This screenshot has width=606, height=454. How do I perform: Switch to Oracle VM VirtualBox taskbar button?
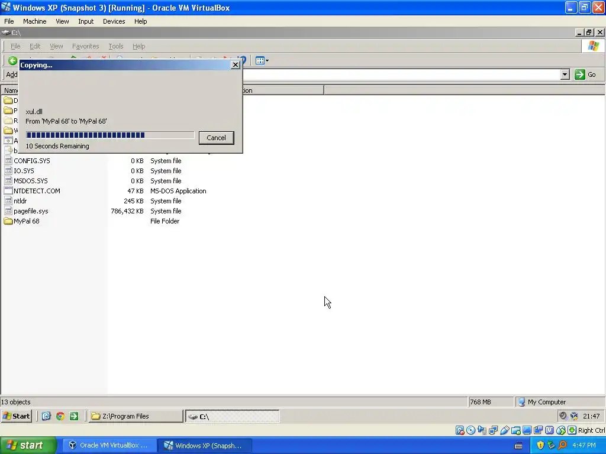109,446
